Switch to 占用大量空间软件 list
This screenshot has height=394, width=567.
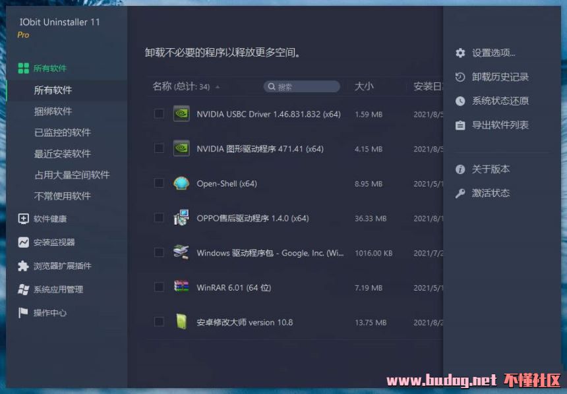pyautogui.click(x=71, y=175)
